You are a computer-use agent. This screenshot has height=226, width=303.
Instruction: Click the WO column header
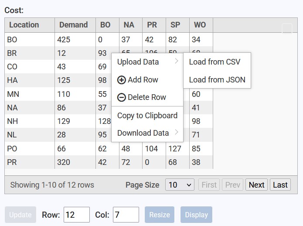(x=201, y=25)
